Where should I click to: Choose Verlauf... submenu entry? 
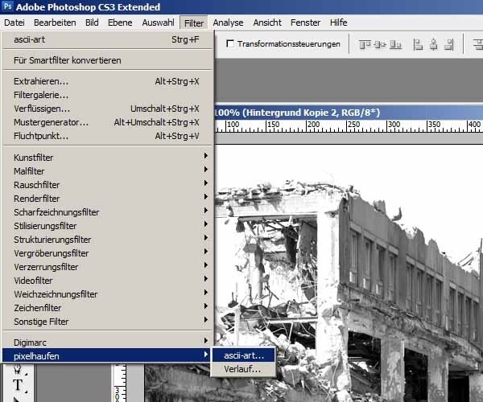(x=243, y=369)
